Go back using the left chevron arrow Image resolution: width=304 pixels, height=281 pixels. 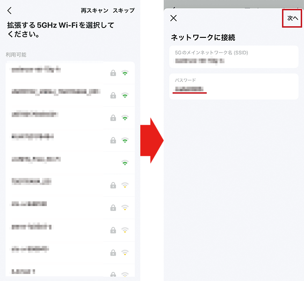click(9, 10)
